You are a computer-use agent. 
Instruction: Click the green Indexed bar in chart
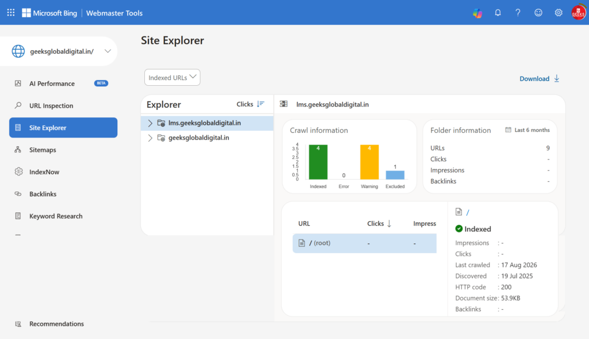pyautogui.click(x=318, y=162)
